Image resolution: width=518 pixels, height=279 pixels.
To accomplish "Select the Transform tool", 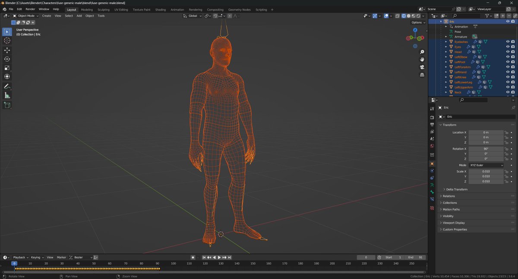I will tap(7, 76).
